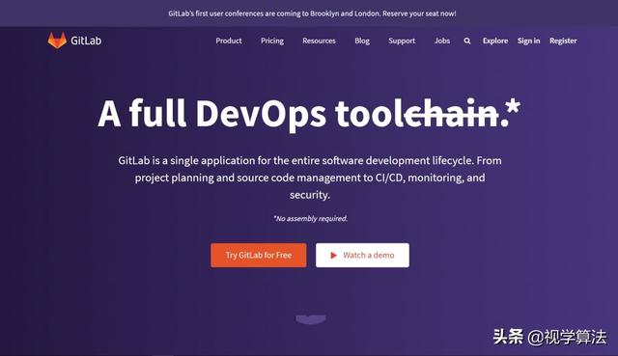The height and width of the screenshot is (356, 618).
Task: Click the conference announcement banner text
Action: (x=312, y=14)
